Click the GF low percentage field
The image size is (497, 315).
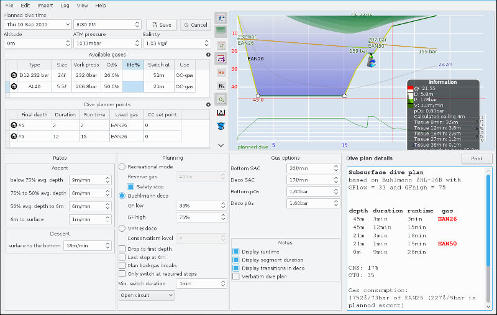pyautogui.click(x=198, y=205)
